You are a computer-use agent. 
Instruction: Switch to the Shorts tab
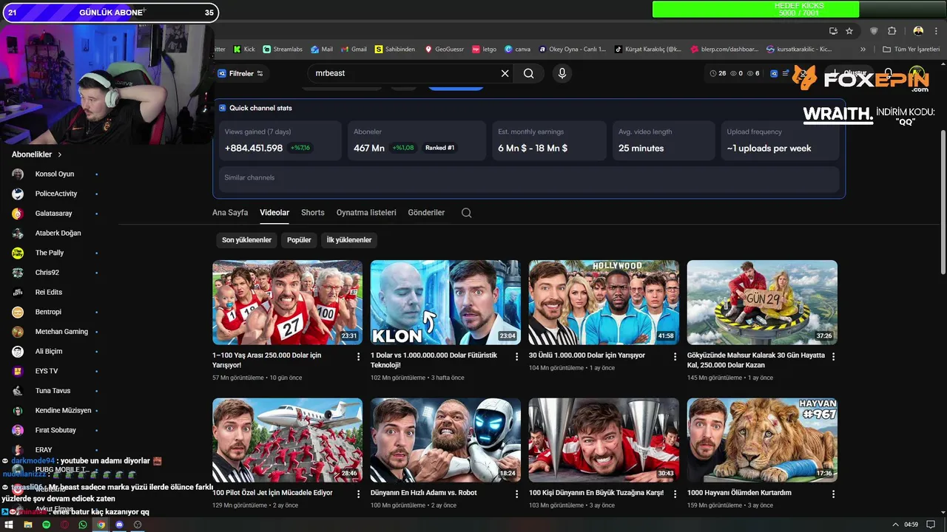coord(313,213)
